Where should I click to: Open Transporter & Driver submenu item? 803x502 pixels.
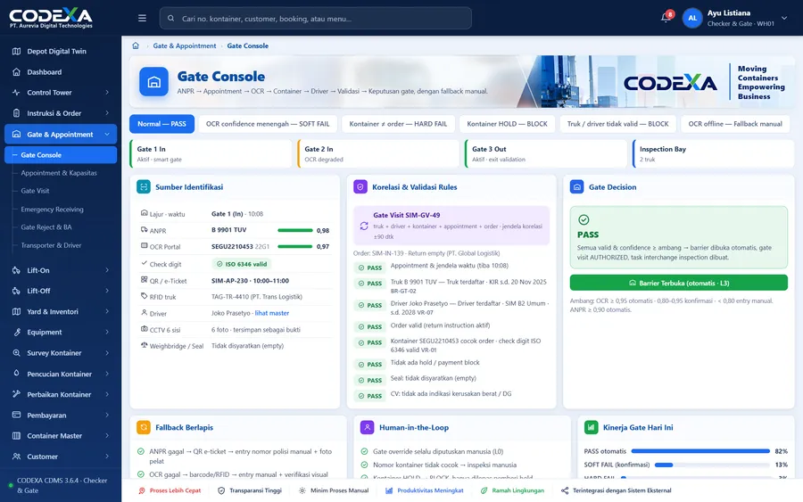[51, 245]
